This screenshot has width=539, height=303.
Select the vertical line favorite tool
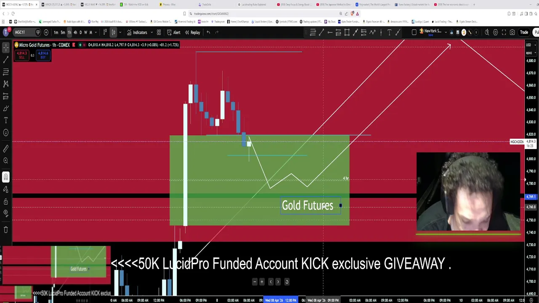[x=381, y=32]
